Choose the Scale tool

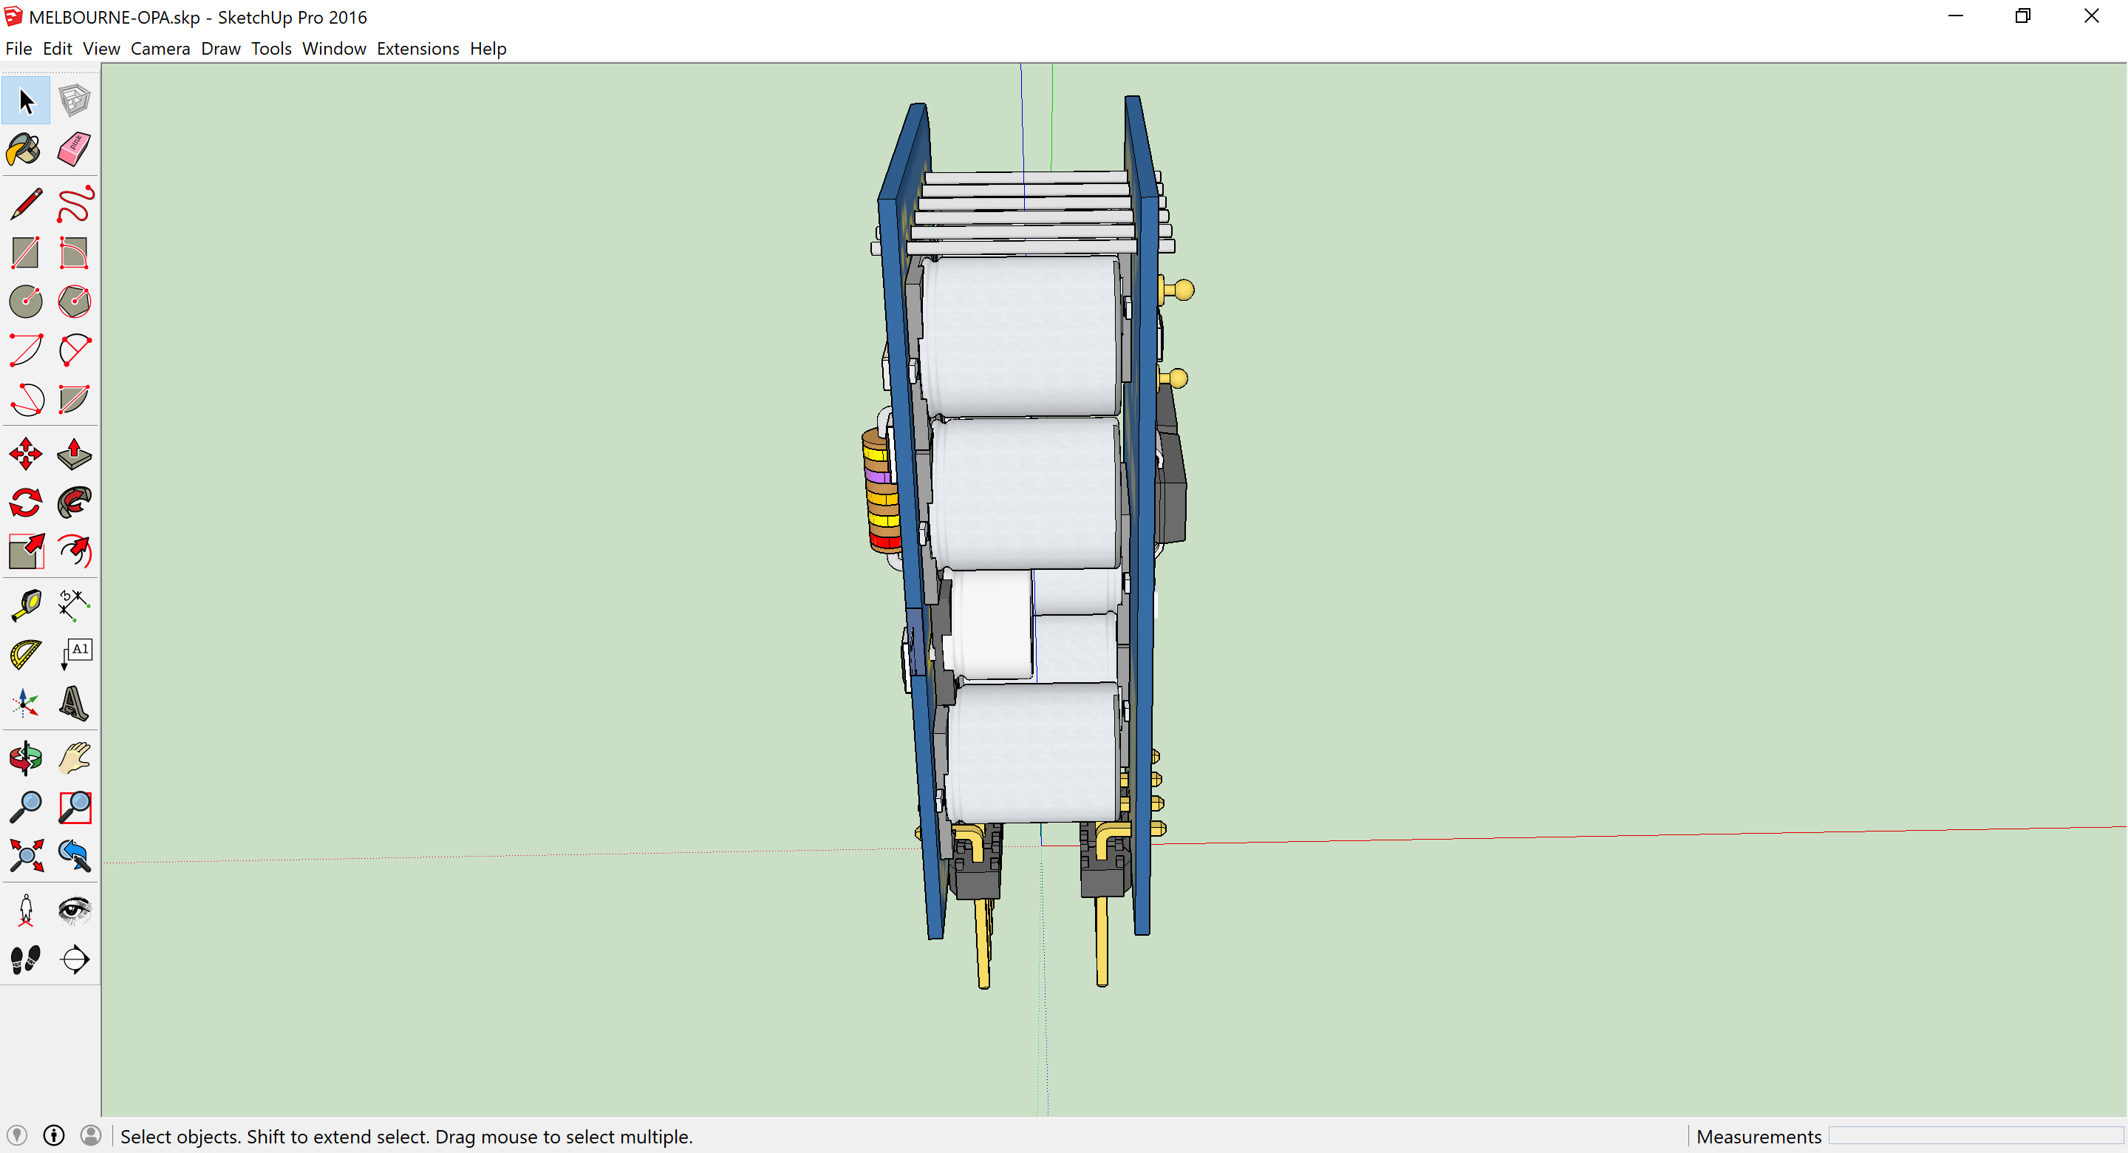coord(26,551)
